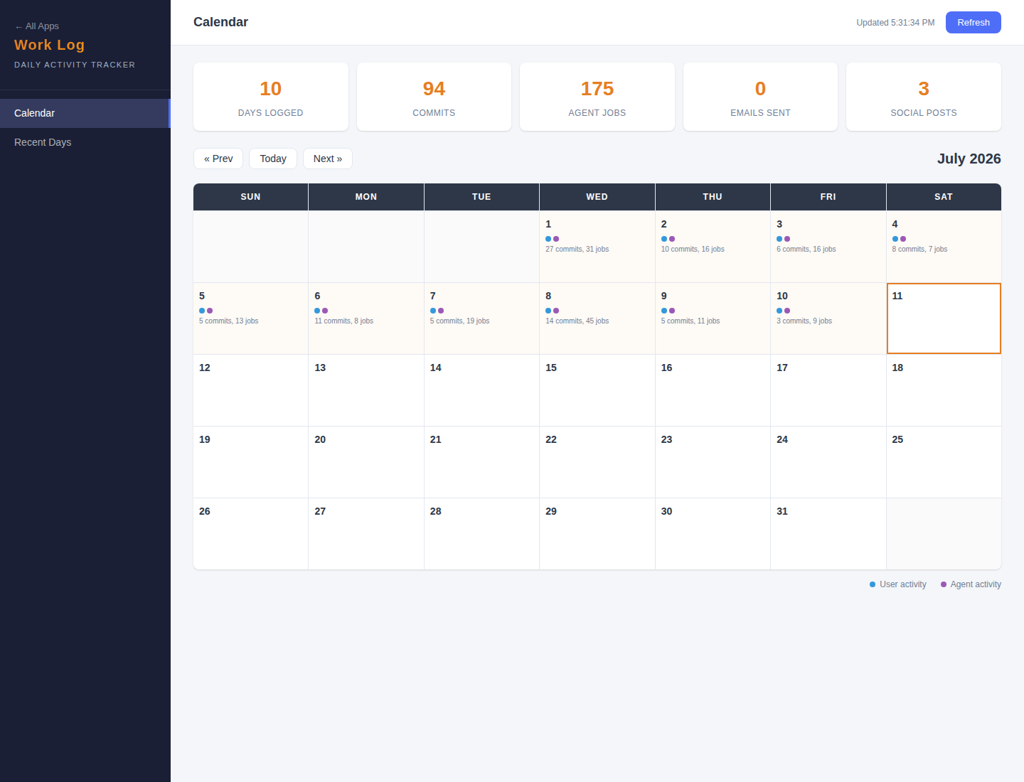Click the purple dot on July 3 cell
This screenshot has width=1024, height=782.
pyautogui.click(x=787, y=239)
